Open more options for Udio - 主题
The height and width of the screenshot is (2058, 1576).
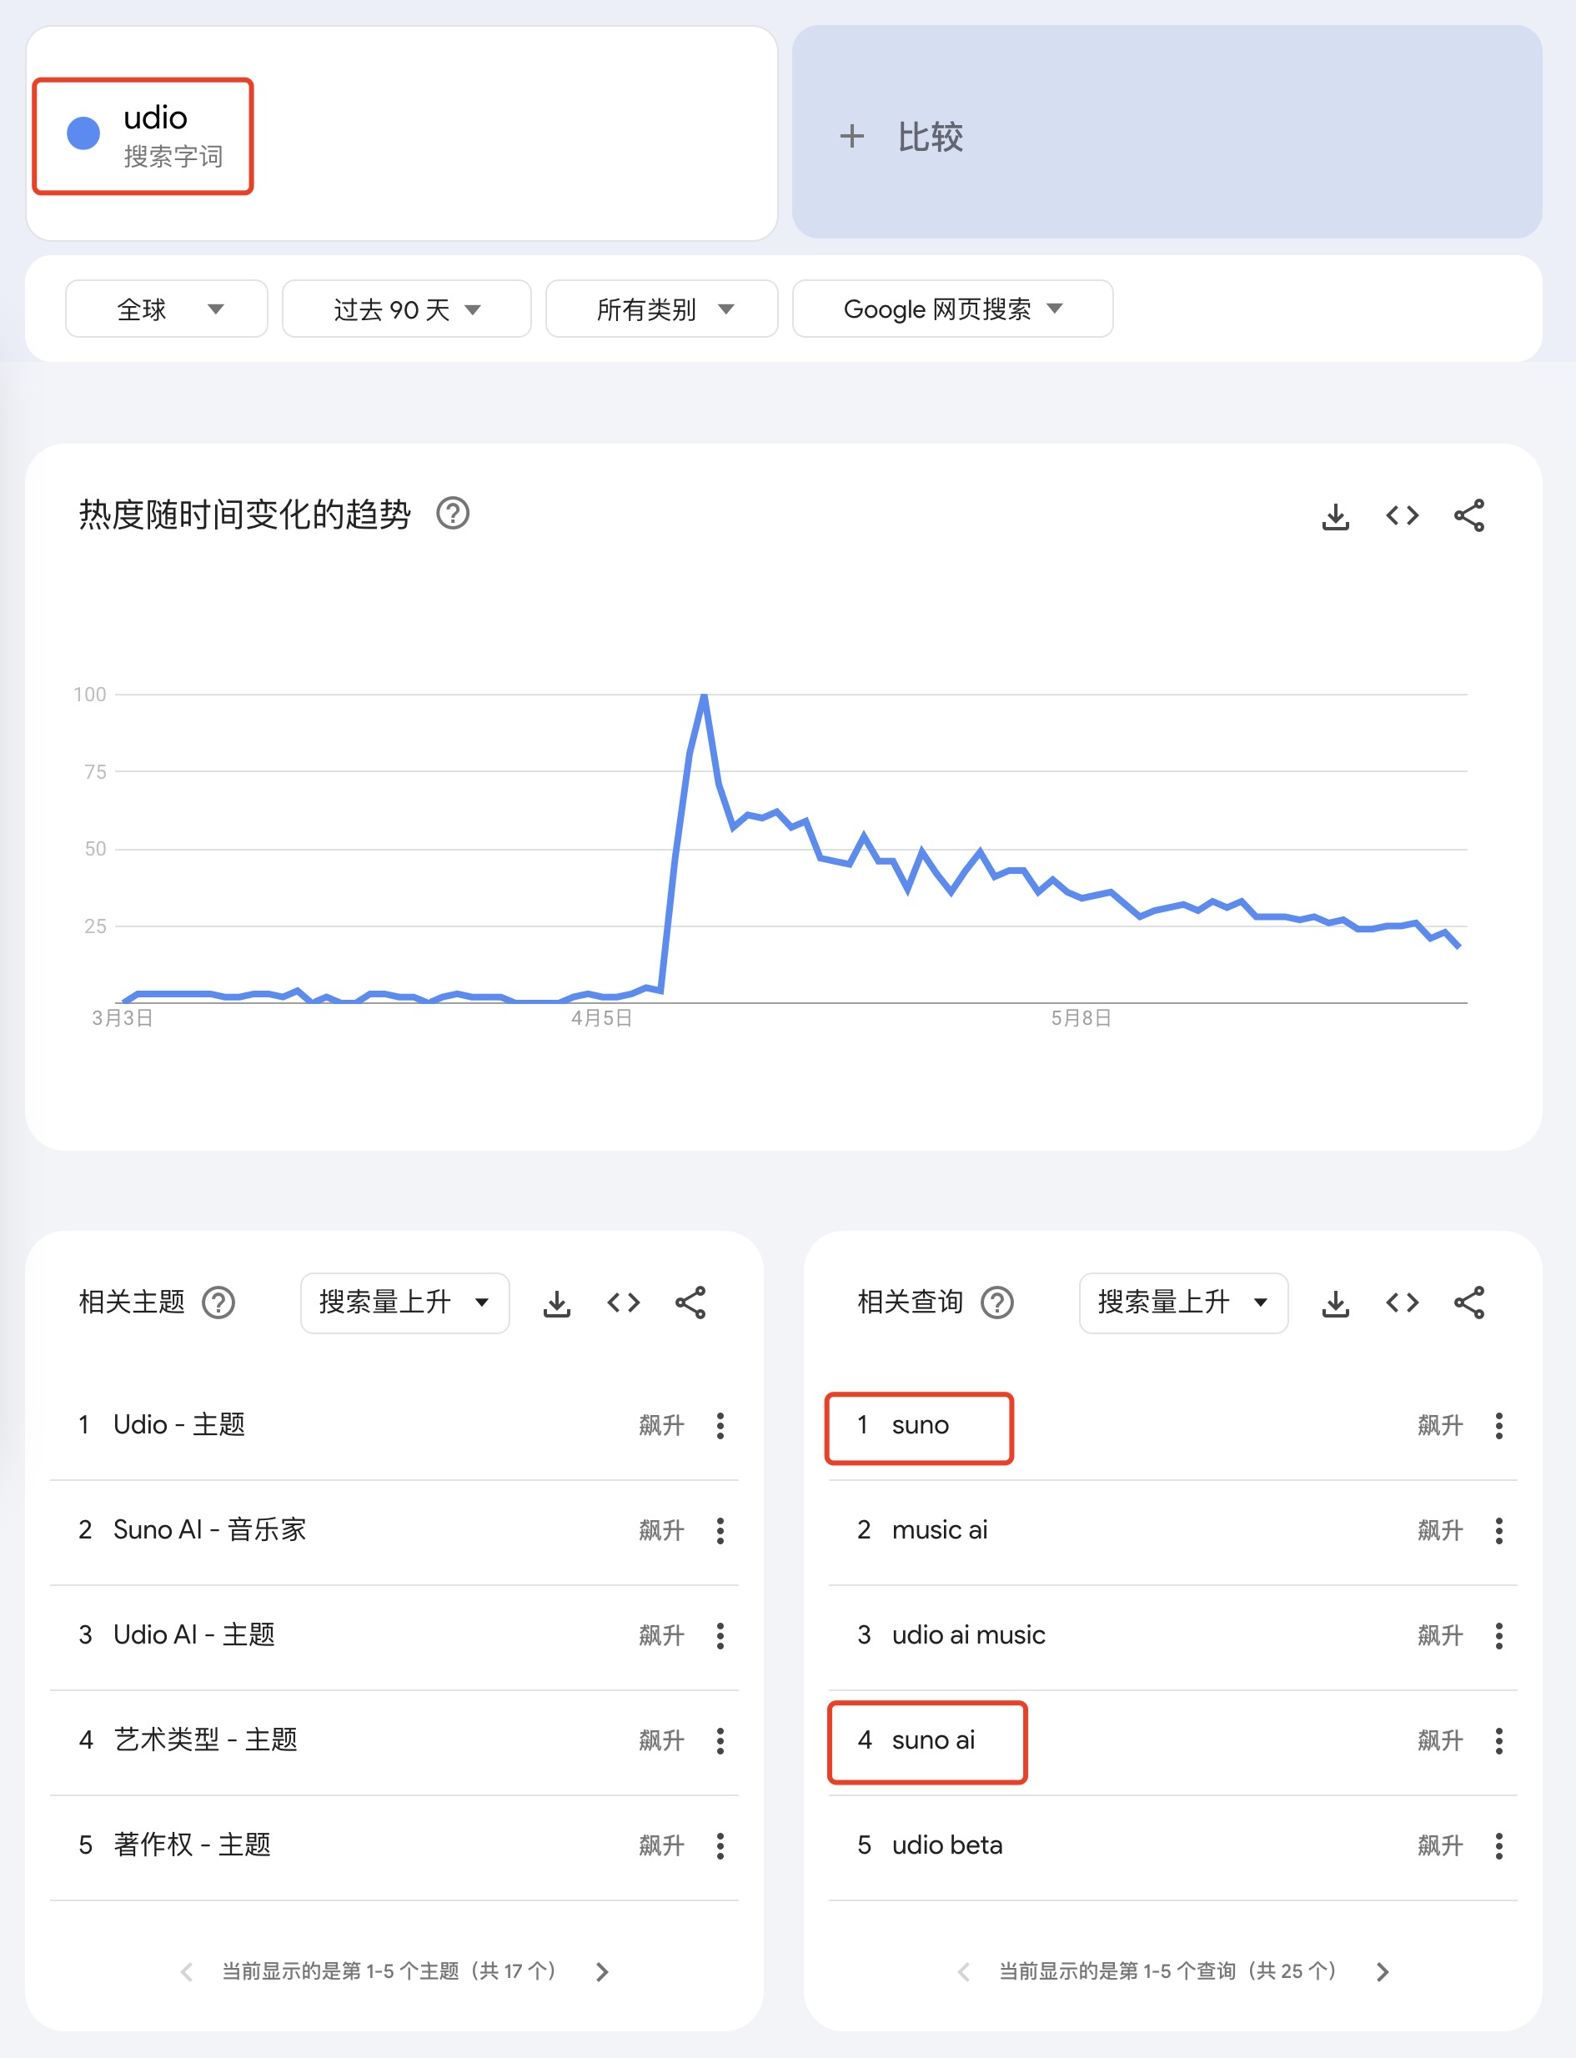[720, 1426]
